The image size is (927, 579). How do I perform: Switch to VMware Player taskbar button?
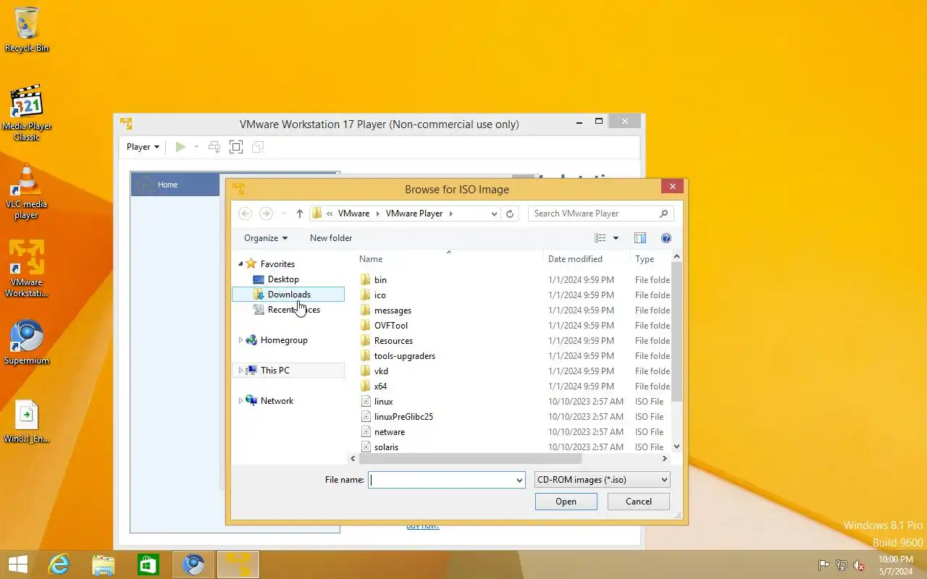point(238,565)
